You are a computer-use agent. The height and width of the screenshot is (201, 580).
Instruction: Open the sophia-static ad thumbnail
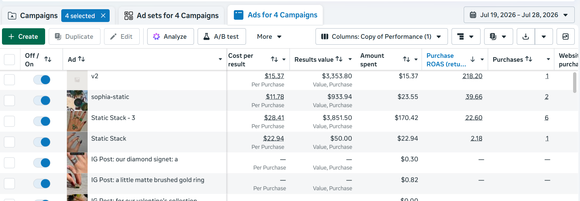pos(77,100)
